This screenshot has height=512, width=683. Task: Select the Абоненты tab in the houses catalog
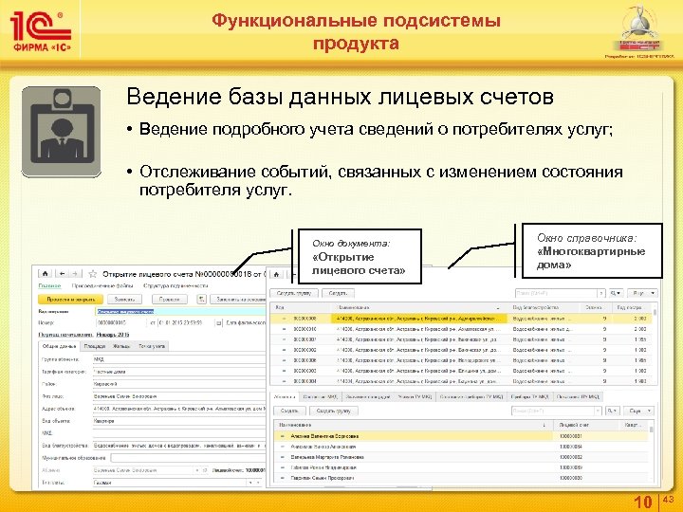[x=285, y=396]
